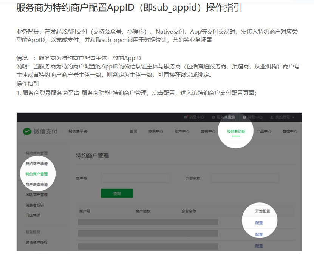
Task: Open the 产品中心 tab
Action: pos(264,131)
